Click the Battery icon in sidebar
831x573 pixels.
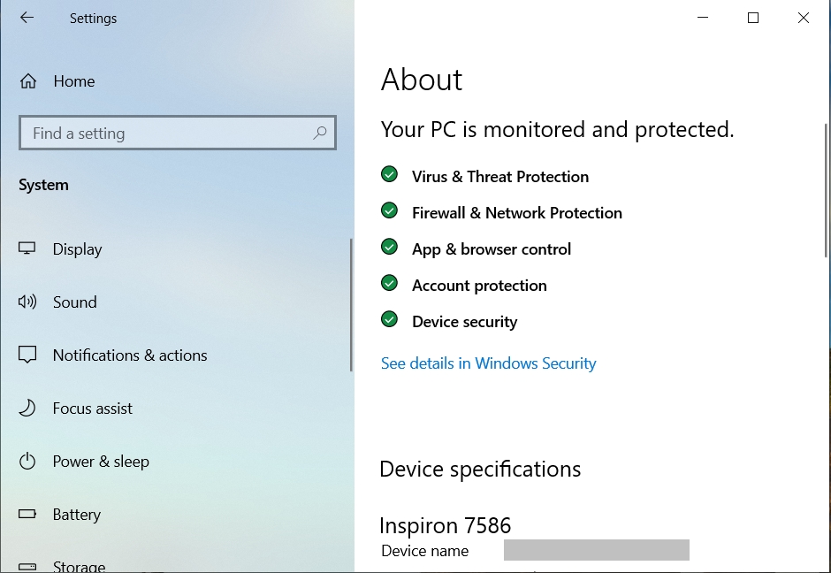tap(27, 514)
